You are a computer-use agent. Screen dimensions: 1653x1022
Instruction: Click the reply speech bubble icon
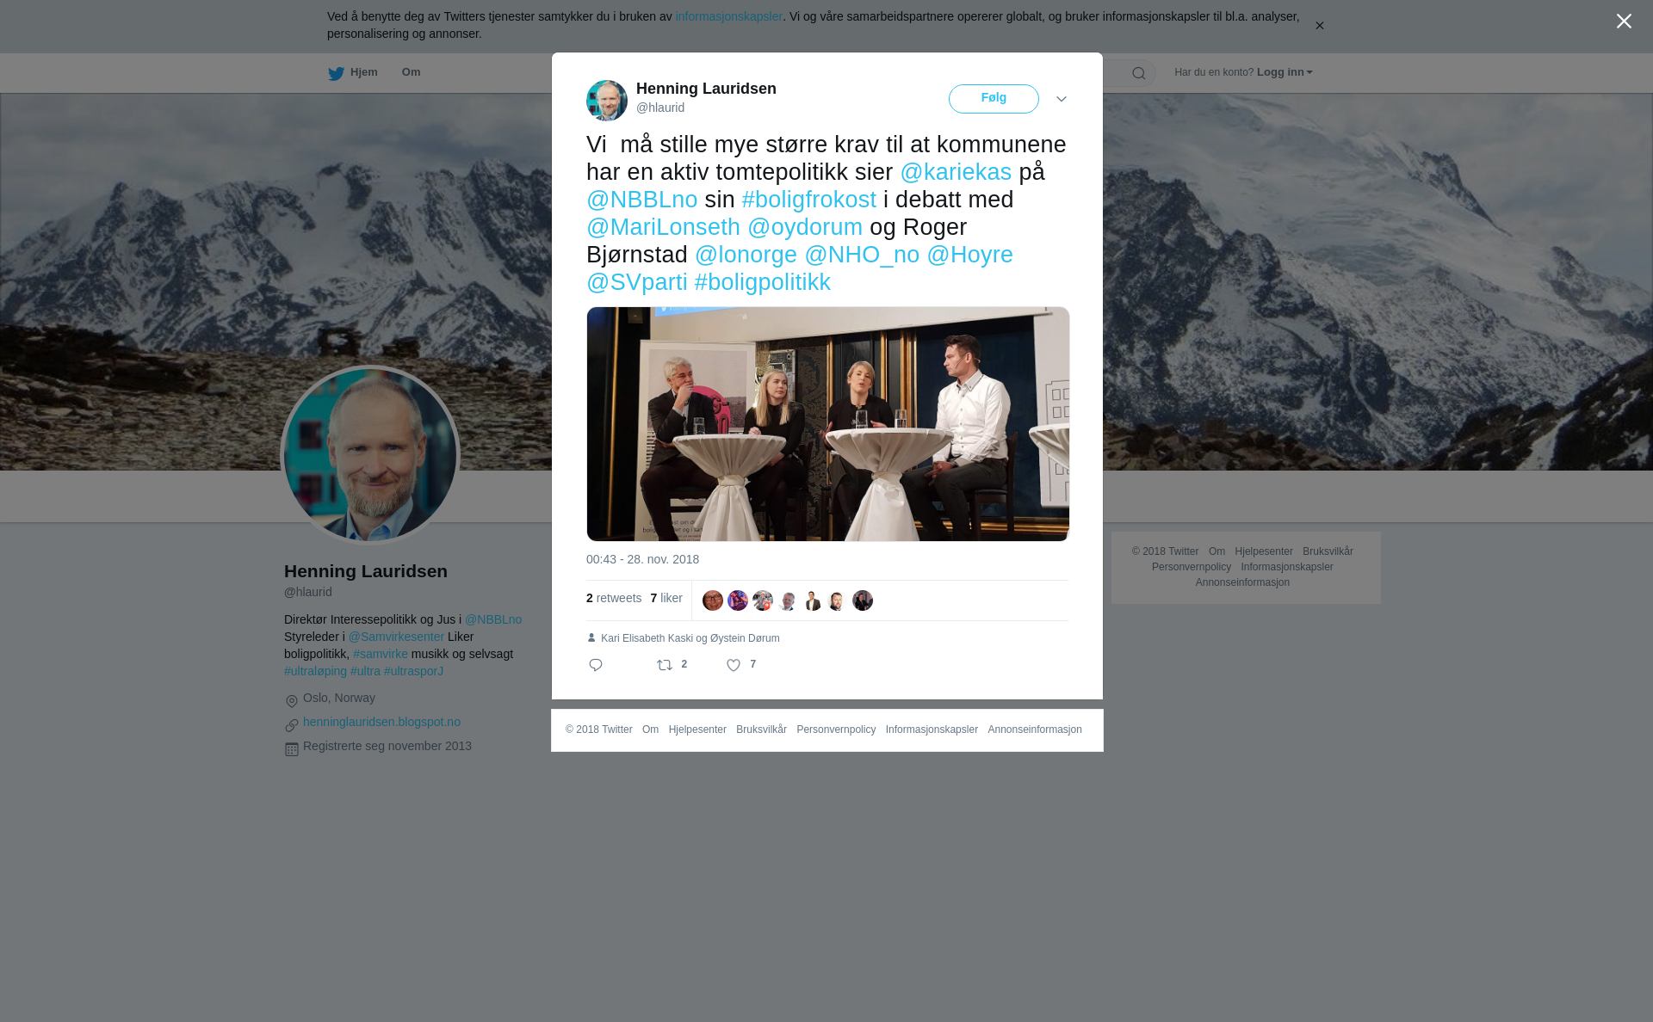pyautogui.click(x=596, y=665)
